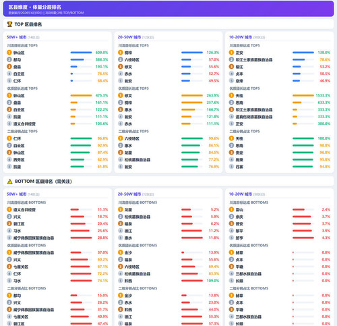Image resolution: width=337 pixels, height=326 pixels.
Task: Click the rank 3 badge on the 193.1% row
Action: tap(9, 67)
